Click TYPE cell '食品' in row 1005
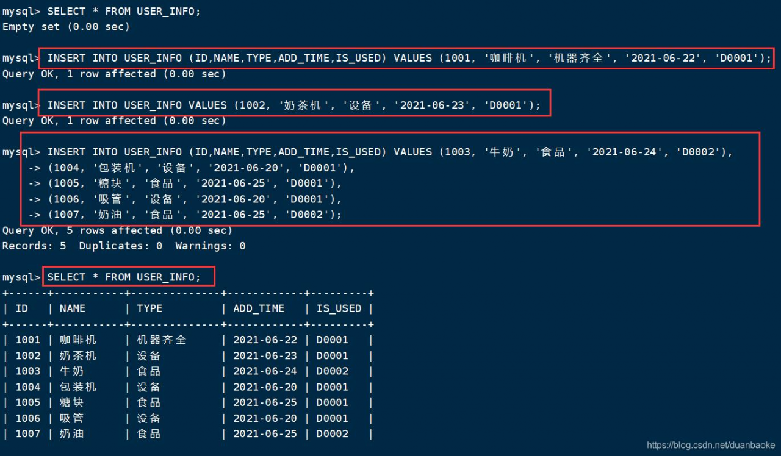The height and width of the screenshot is (456, 781). pyautogui.click(x=149, y=402)
